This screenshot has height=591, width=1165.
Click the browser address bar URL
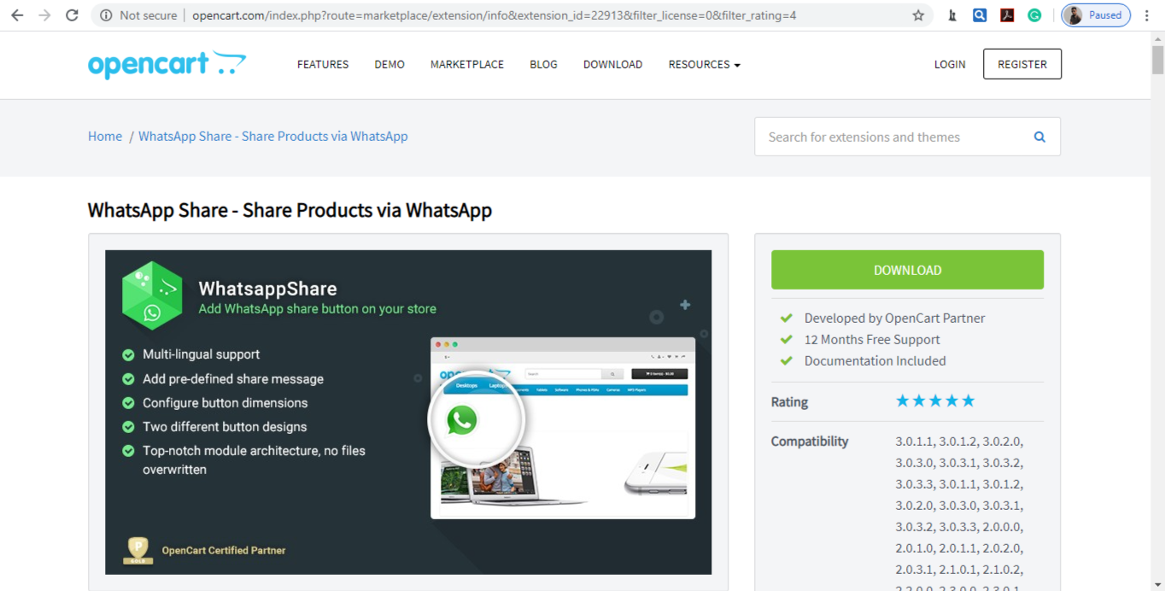pyautogui.click(x=495, y=15)
